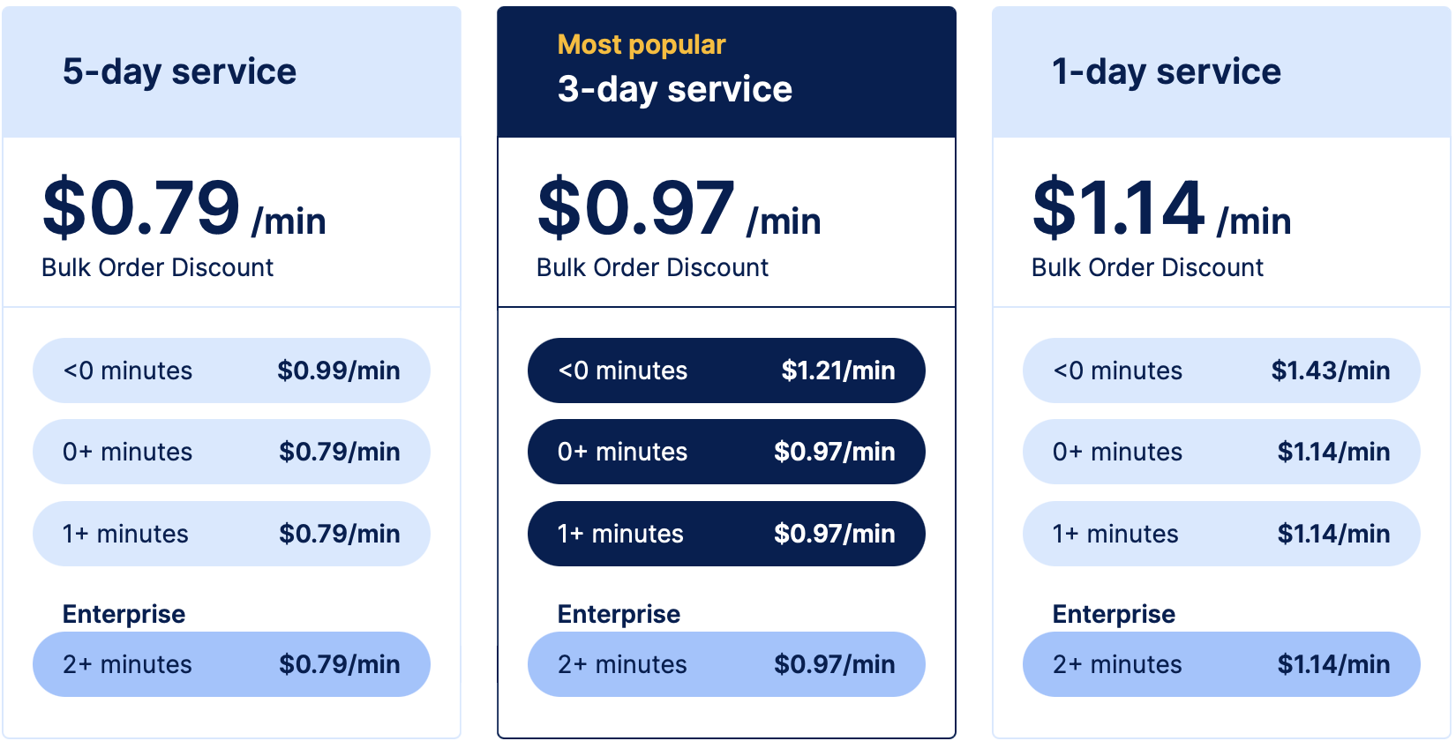This screenshot has height=741, width=1456.
Task: Select the 5-day service plan header
Action: point(179,72)
